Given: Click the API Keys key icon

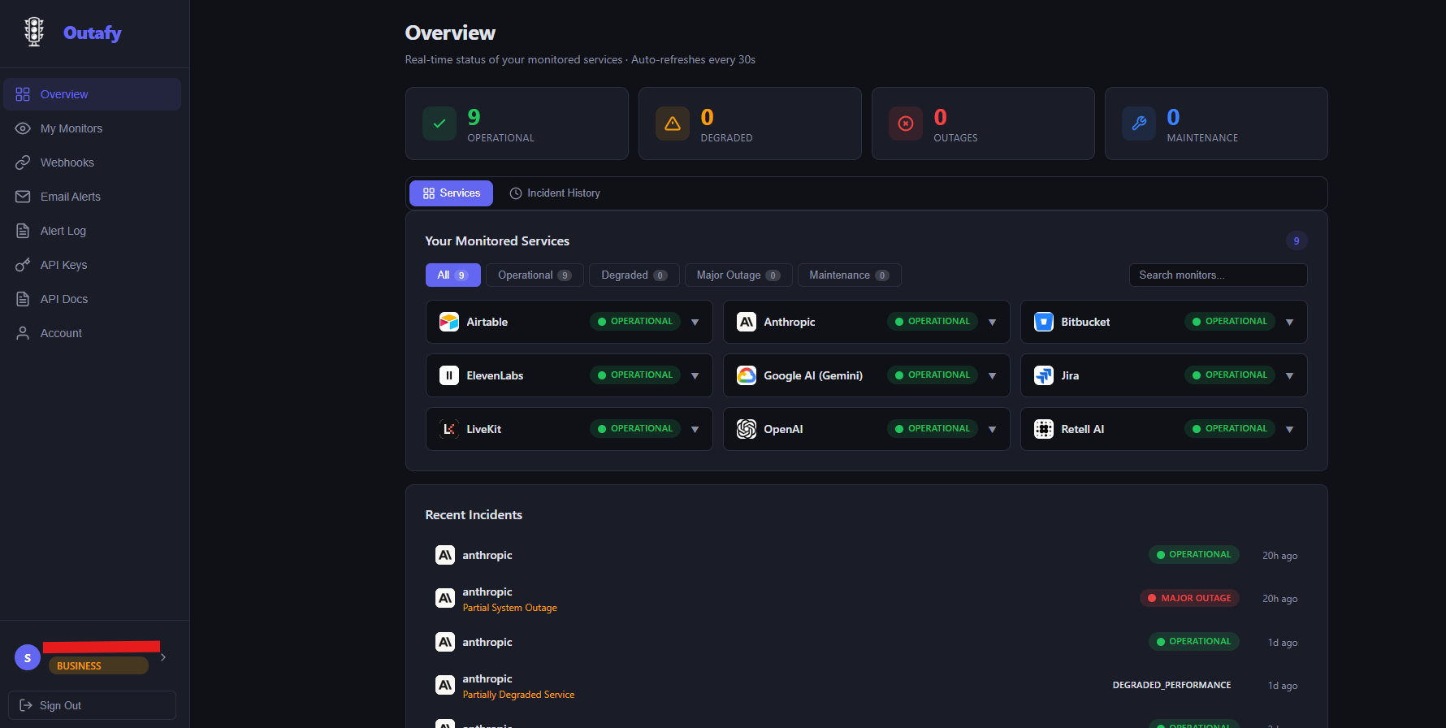Looking at the screenshot, I should 23,265.
